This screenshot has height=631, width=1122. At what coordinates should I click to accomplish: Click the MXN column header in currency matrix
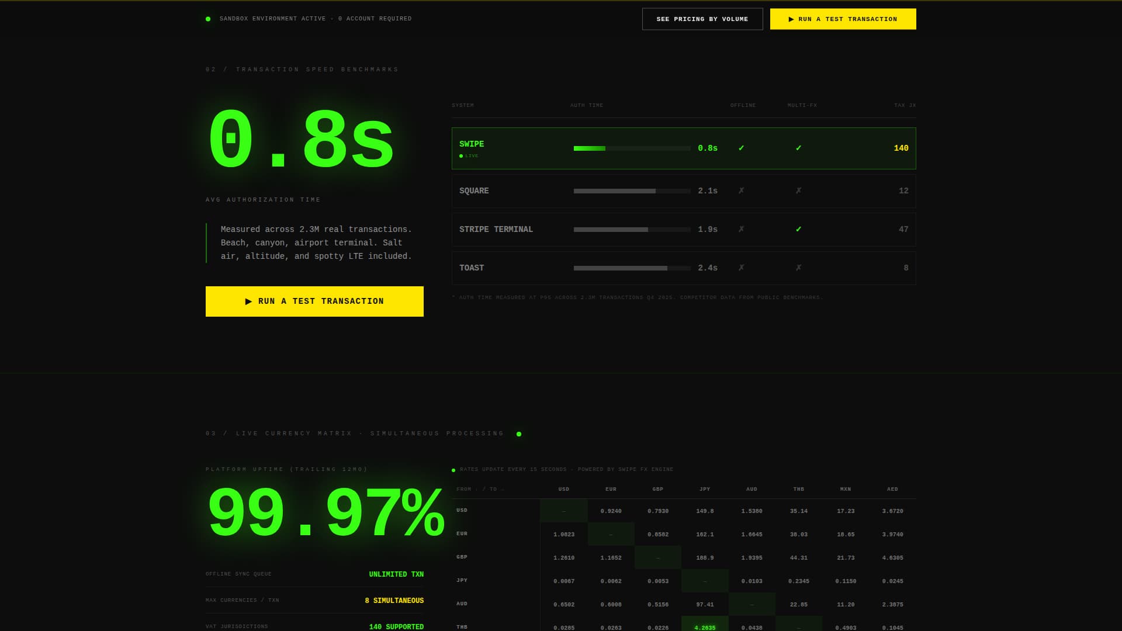tap(846, 490)
